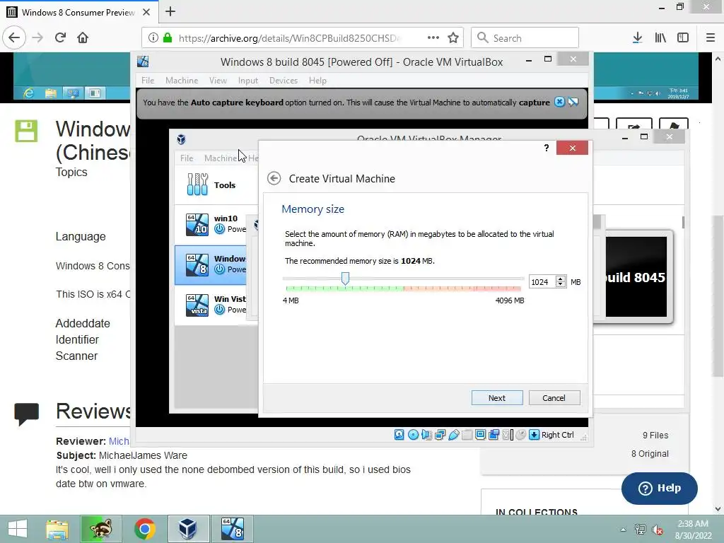The height and width of the screenshot is (543, 724).
Task: Open File Explorer from taskbar
Action: pos(57,529)
